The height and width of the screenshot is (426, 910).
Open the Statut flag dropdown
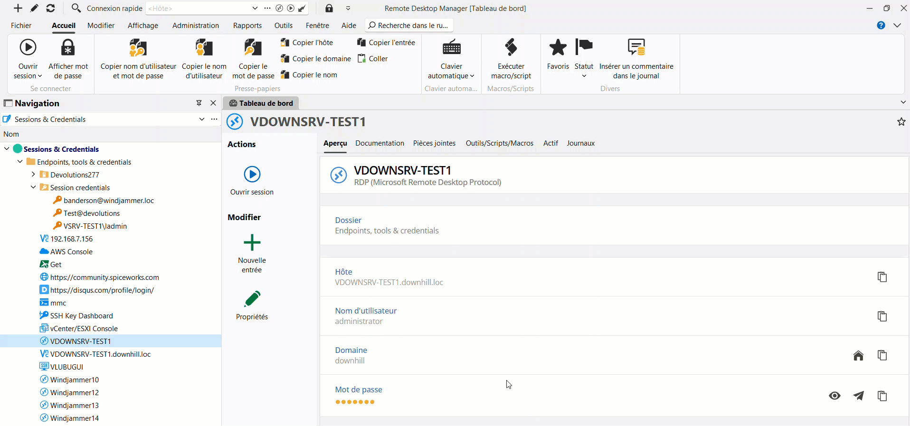click(584, 59)
